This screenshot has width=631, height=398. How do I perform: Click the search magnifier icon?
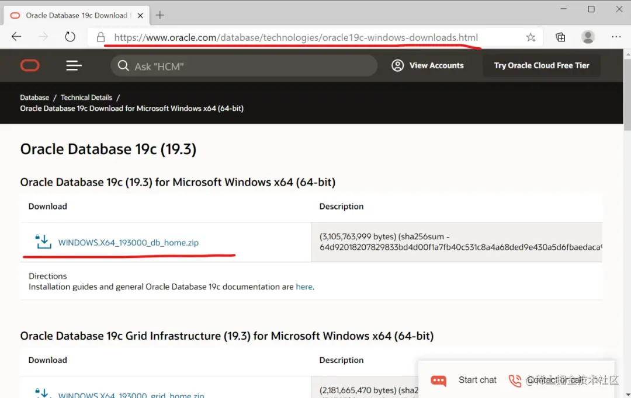coord(123,65)
